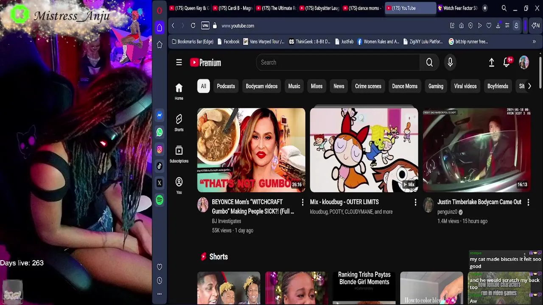
Task: Open Instagram in the Opera sidebar
Action: 160,149
